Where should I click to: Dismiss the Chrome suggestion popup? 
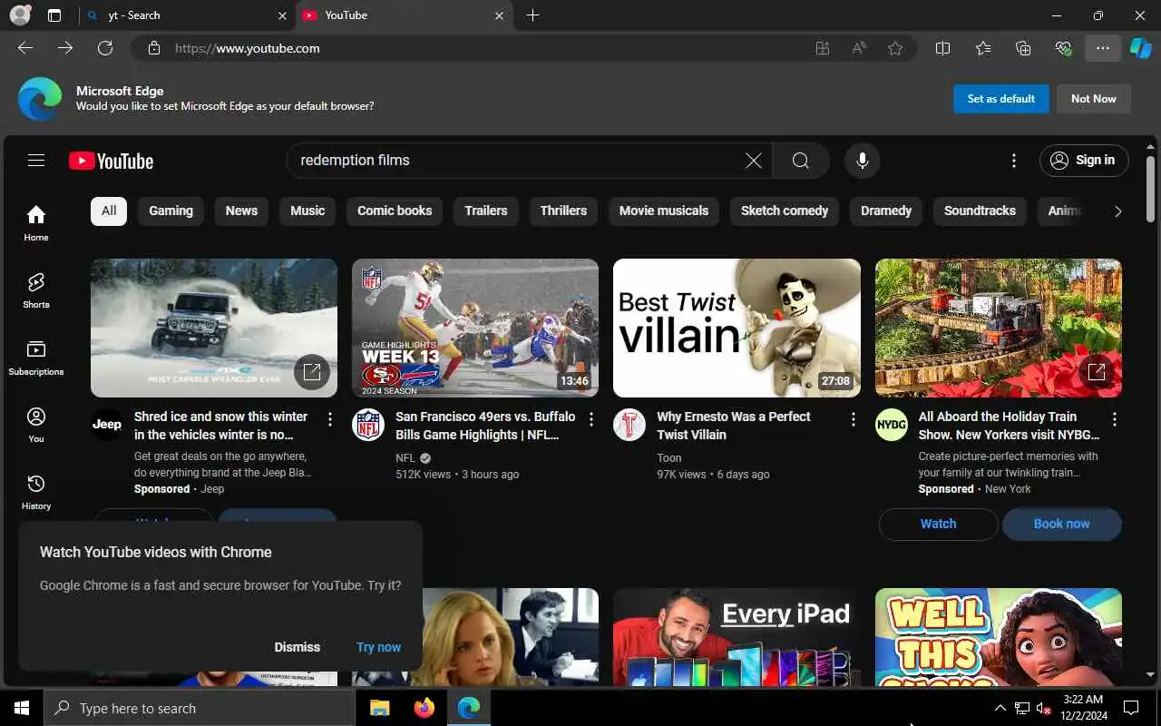click(x=298, y=647)
